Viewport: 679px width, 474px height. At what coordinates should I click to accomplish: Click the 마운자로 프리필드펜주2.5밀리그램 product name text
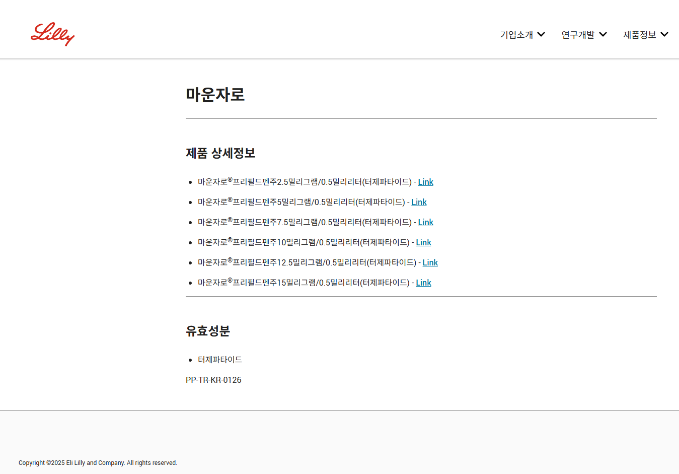[x=305, y=182]
